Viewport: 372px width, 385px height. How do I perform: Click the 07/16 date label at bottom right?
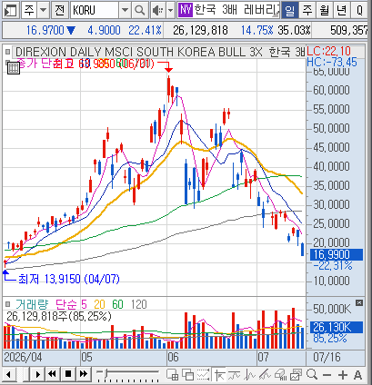tap(327, 357)
